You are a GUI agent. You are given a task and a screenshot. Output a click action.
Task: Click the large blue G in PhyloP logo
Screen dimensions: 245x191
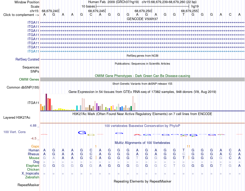point(82,133)
